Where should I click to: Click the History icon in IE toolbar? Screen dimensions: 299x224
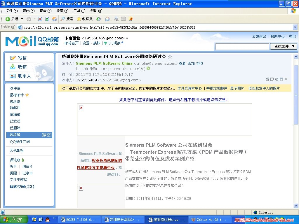coord(98,19)
